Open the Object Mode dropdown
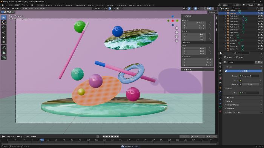 (14, 8)
